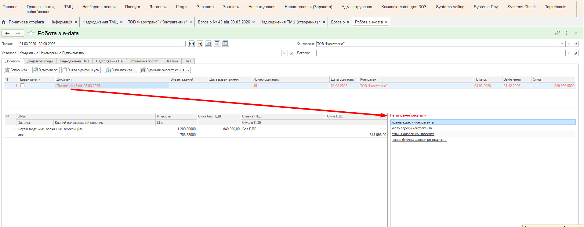Switch to the Звіт tab

188,61
